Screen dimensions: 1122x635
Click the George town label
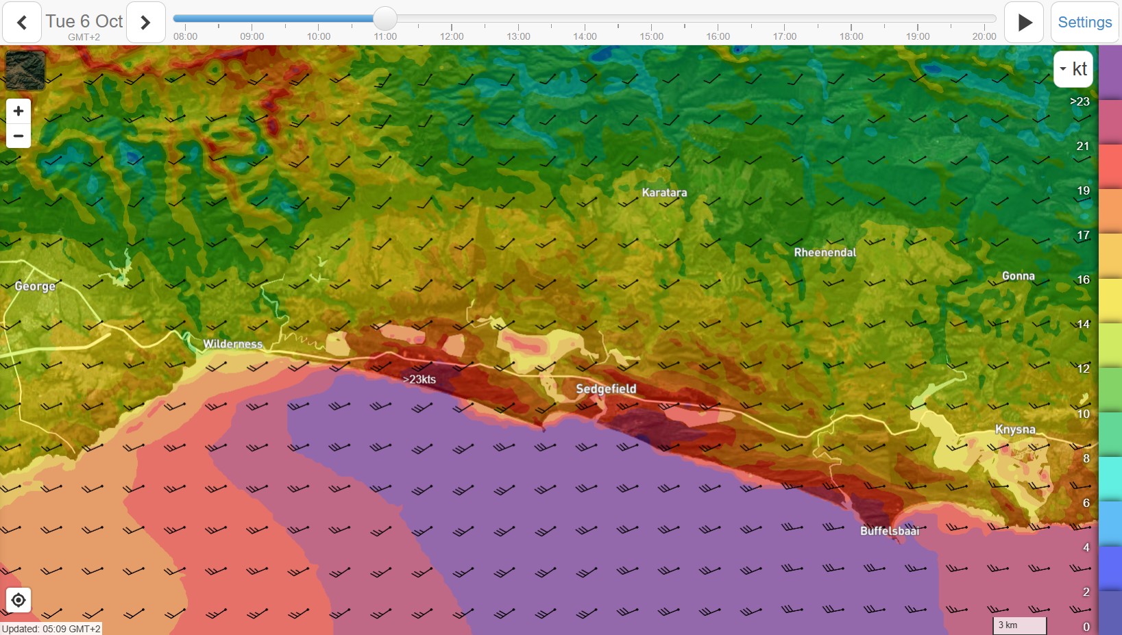[35, 286]
